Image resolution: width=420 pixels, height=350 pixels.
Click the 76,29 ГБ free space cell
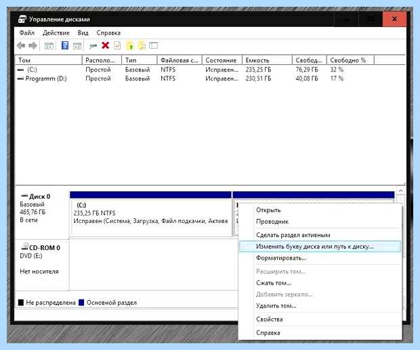click(x=307, y=70)
